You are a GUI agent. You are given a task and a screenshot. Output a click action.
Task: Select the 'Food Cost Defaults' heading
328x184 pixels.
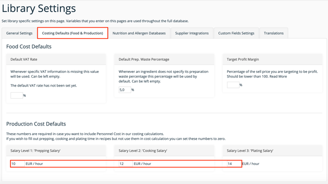[29, 47]
